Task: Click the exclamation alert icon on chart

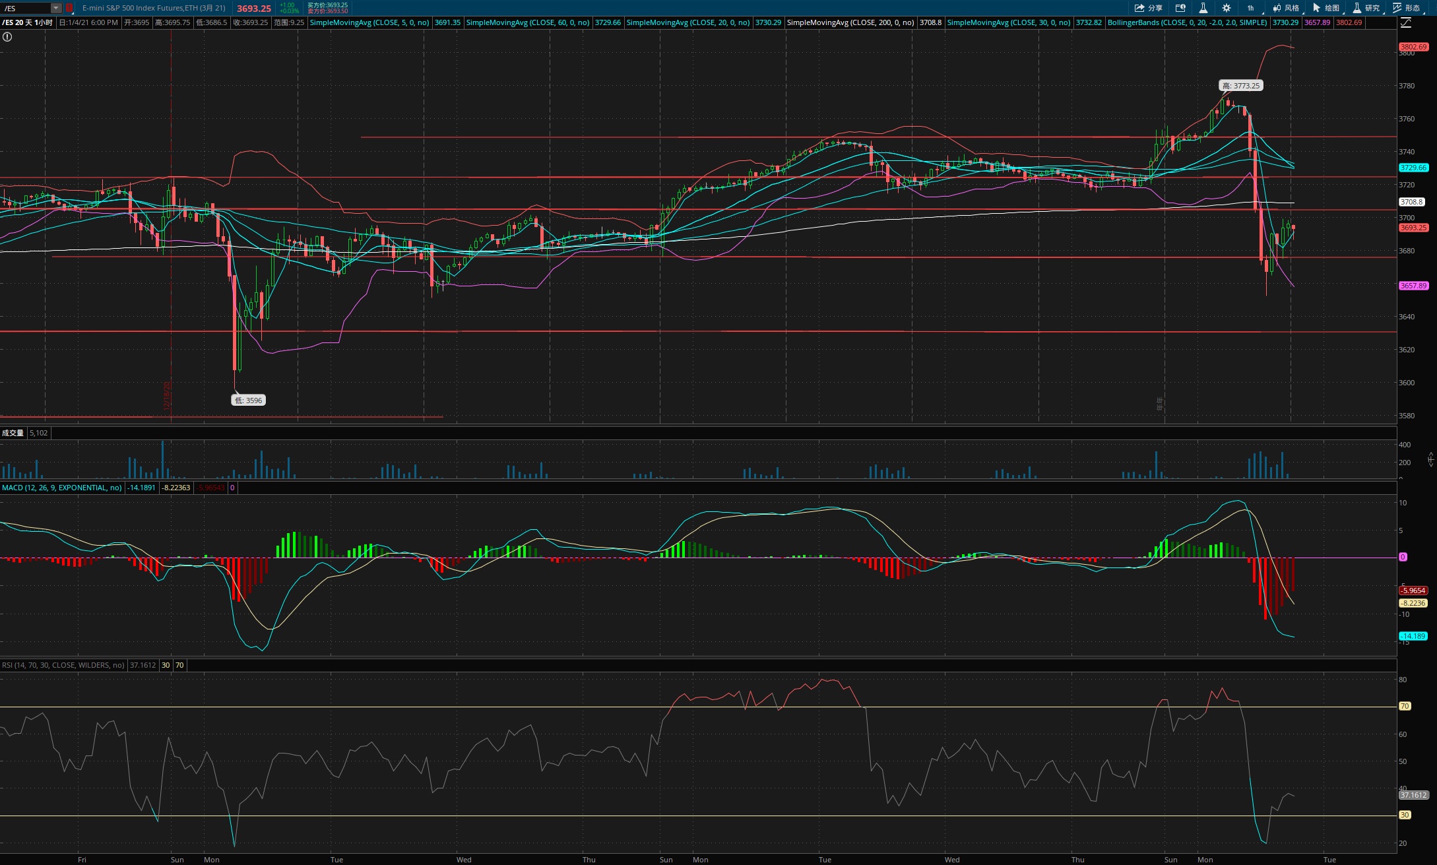Action: pos(7,37)
